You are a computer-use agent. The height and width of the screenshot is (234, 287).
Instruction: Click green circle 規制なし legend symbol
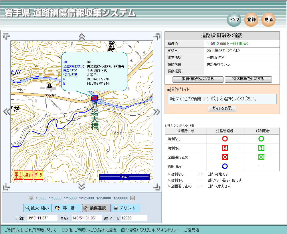(261, 139)
